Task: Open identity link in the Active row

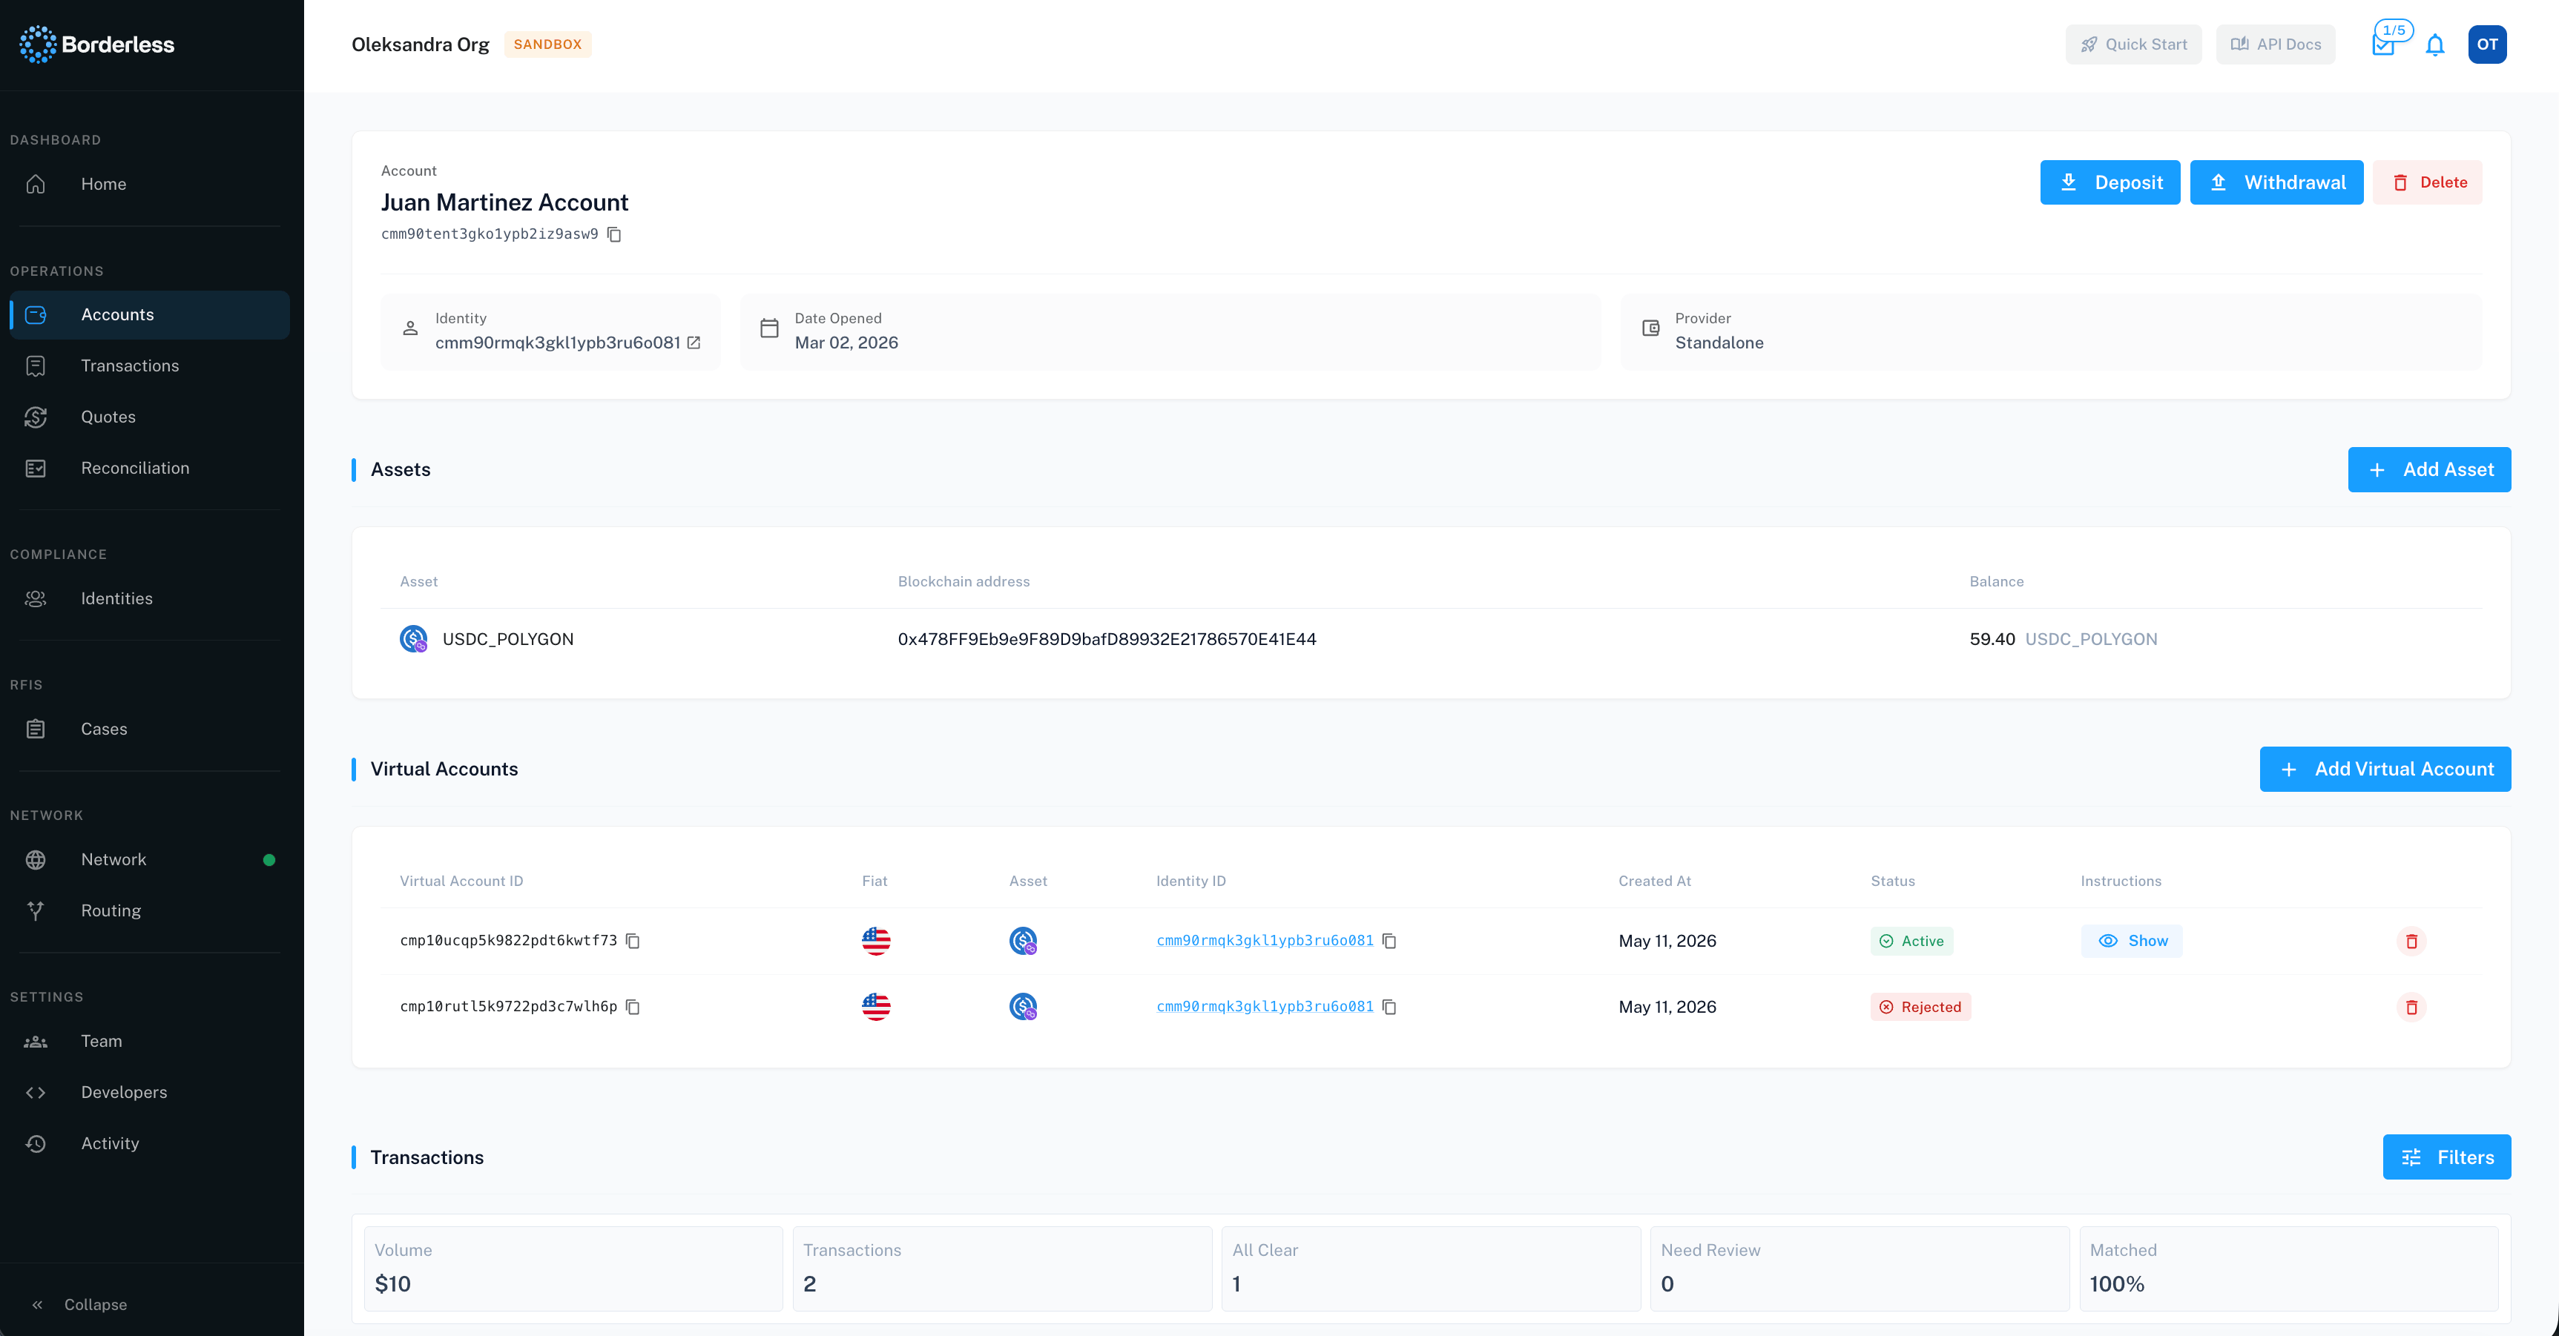Action: [1265, 941]
